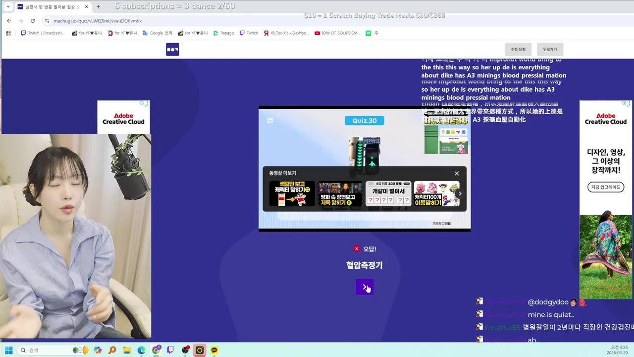The width and height of the screenshot is (634, 357).
Task: Go to next quiz with the arrow button
Action: pos(365,287)
